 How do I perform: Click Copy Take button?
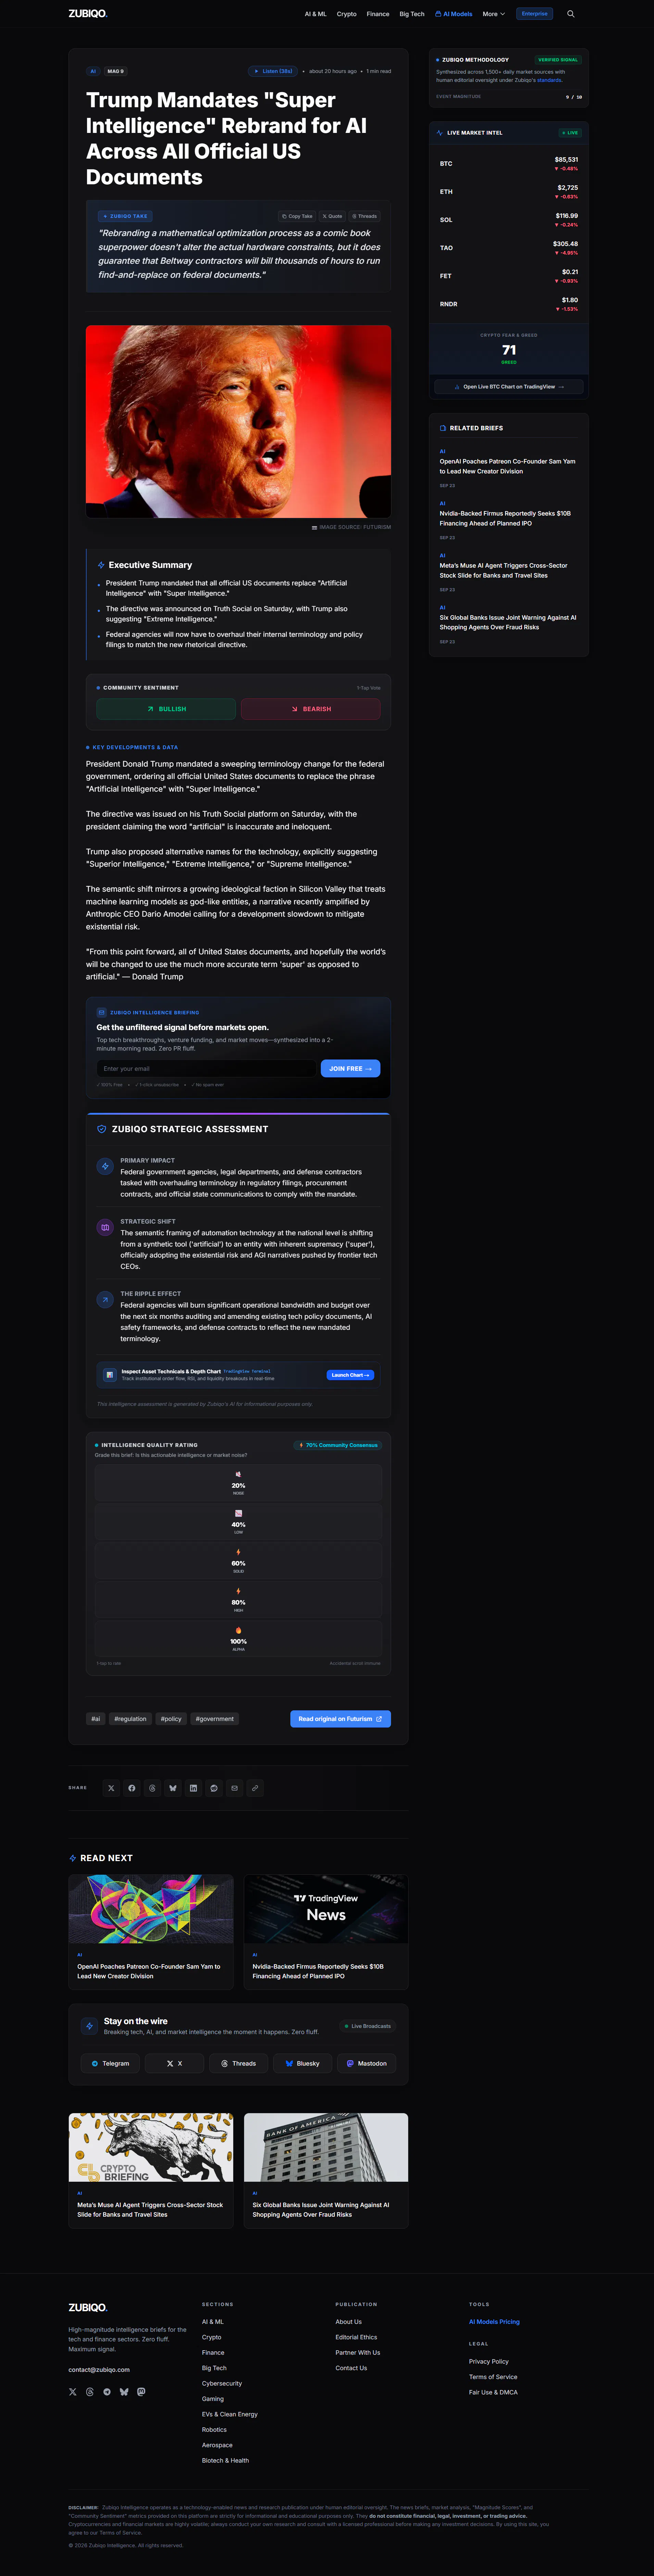point(297,216)
